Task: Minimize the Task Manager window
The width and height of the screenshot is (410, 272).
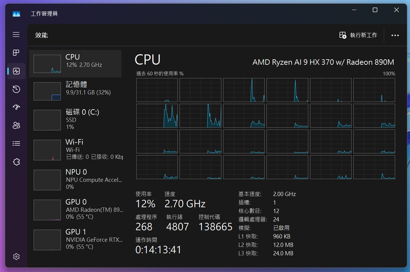Action: (x=354, y=10)
